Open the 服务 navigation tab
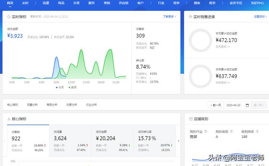Viewport: 269px width, 166px height. click(92, 3)
